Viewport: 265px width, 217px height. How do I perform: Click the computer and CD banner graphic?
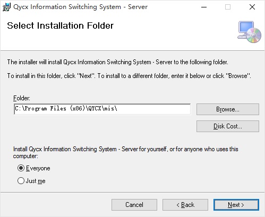point(249,32)
